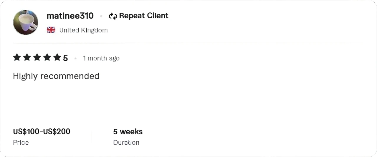
Task: Select the Repeat Client badge label
Action: tap(144, 16)
